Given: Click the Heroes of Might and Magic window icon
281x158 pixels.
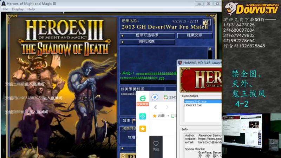Looking at the screenshot, I should pos(4,4).
